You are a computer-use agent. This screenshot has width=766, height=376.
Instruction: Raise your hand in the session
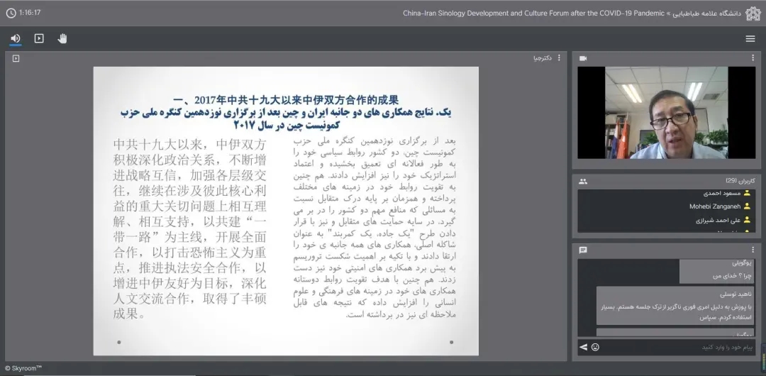coord(62,38)
